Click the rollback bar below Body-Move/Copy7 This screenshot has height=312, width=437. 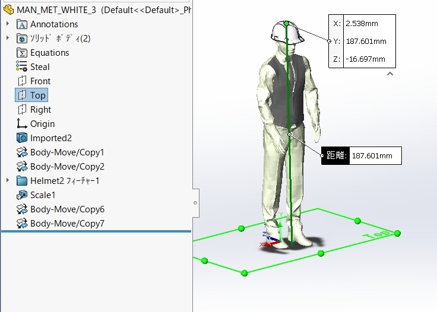96,231
